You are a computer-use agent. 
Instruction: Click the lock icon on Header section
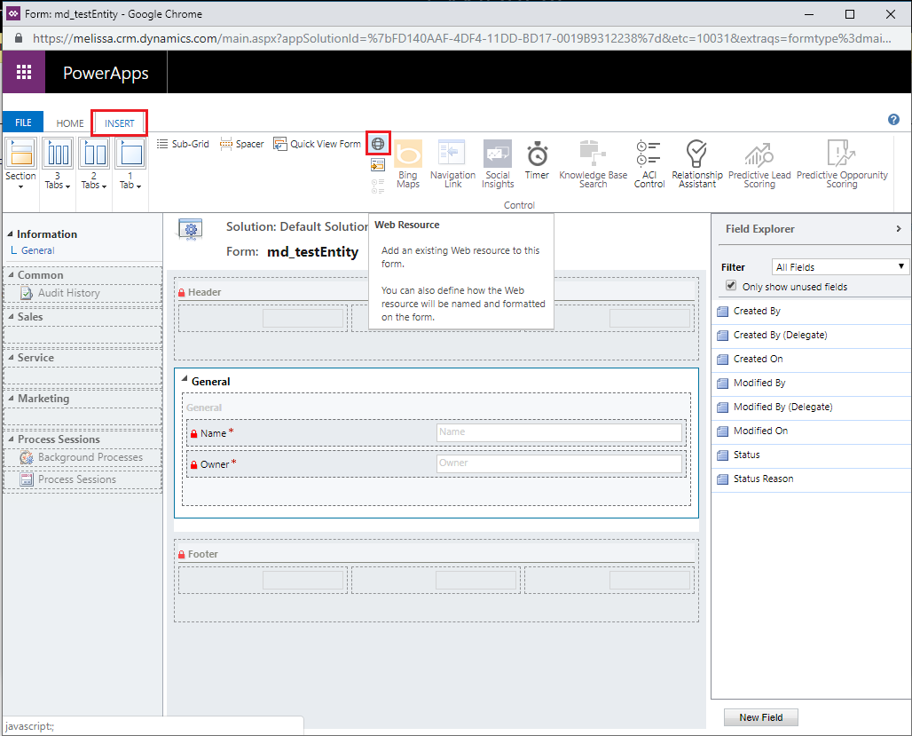(x=182, y=292)
